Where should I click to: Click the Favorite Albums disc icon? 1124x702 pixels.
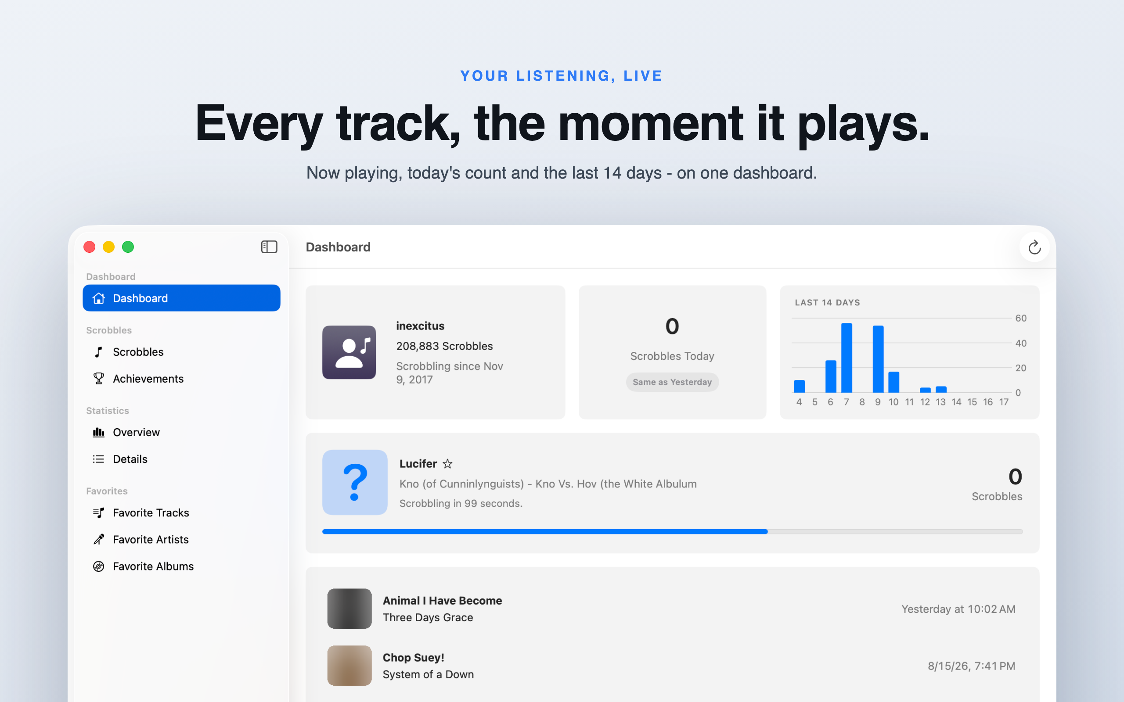(x=98, y=566)
